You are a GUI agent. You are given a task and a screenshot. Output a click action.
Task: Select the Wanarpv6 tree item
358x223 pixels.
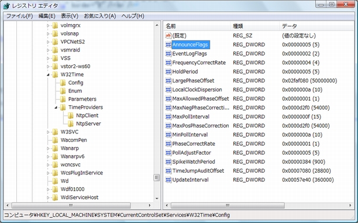[x=73, y=156]
